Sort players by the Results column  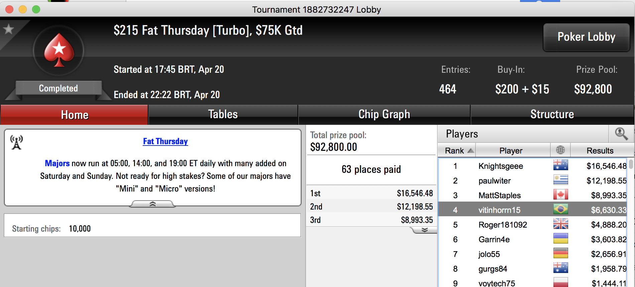(x=600, y=150)
